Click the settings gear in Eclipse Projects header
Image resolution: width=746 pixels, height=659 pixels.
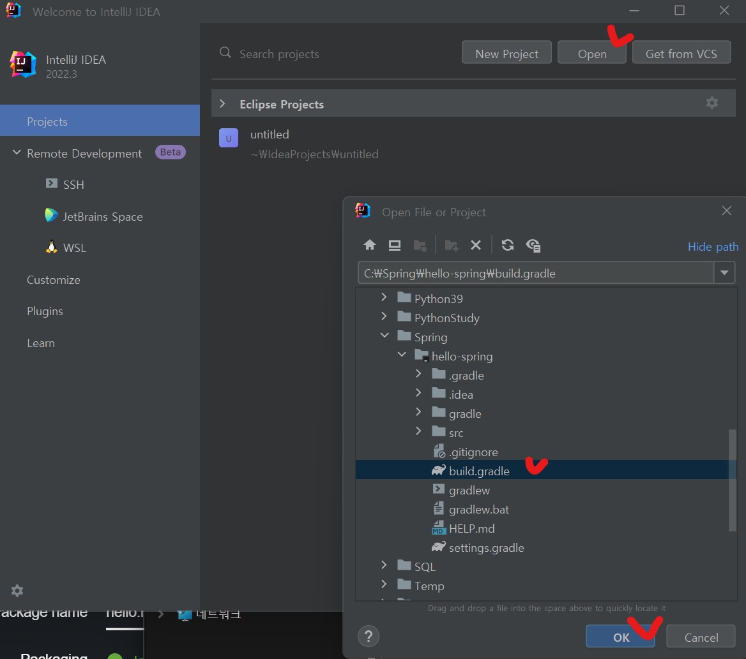pyautogui.click(x=712, y=103)
